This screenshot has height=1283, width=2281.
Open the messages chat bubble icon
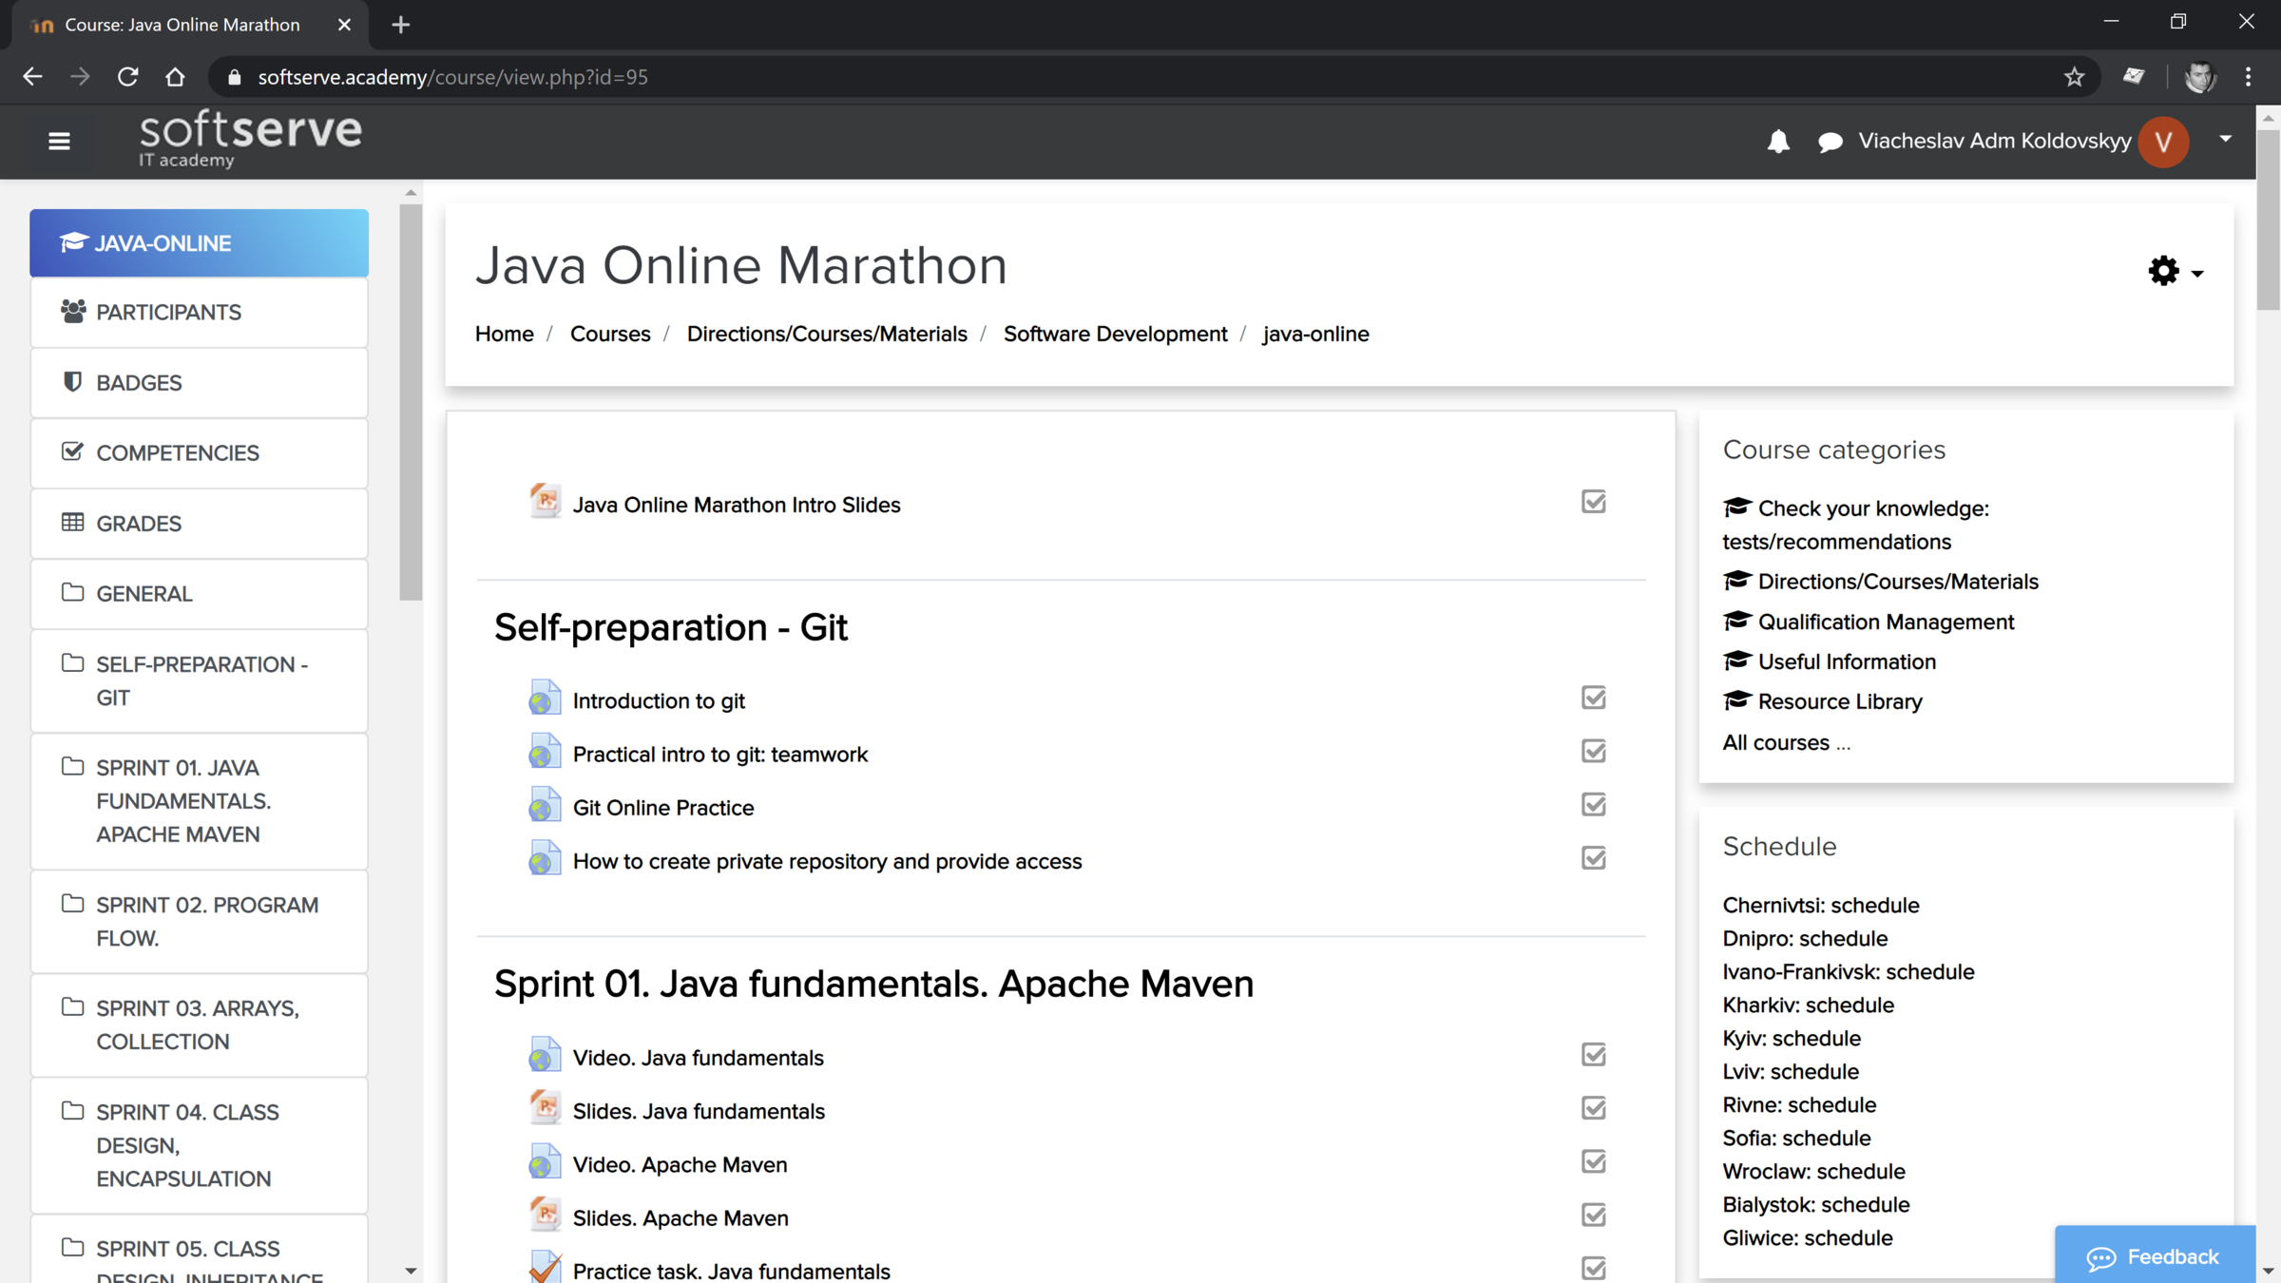1830,142
